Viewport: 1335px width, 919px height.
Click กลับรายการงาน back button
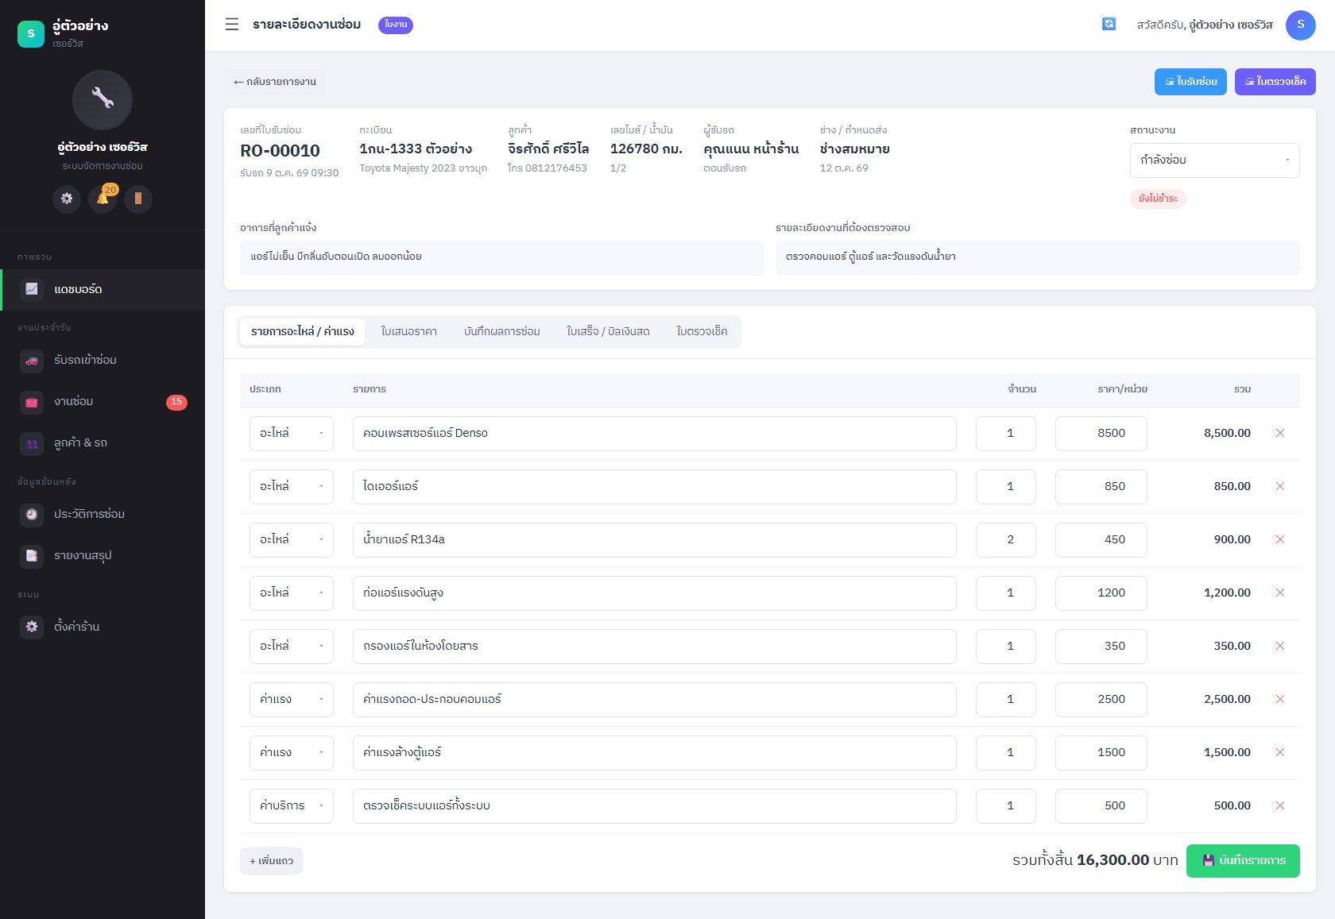click(x=275, y=82)
